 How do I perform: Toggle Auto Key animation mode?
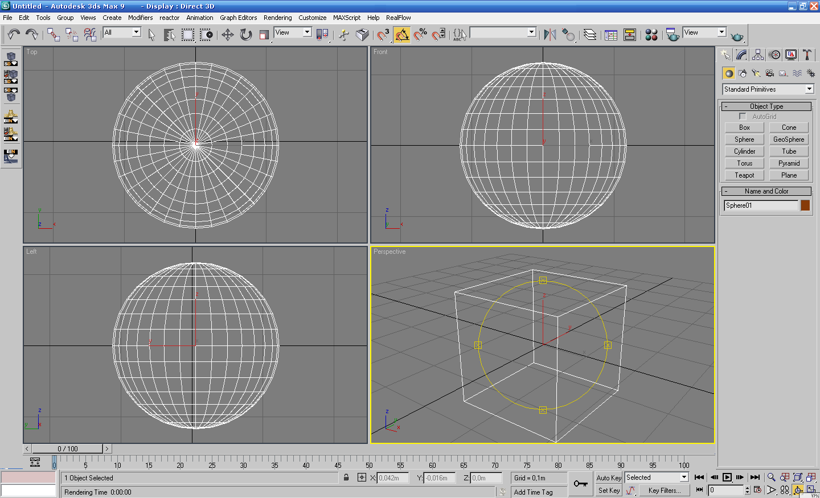(609, 478)
